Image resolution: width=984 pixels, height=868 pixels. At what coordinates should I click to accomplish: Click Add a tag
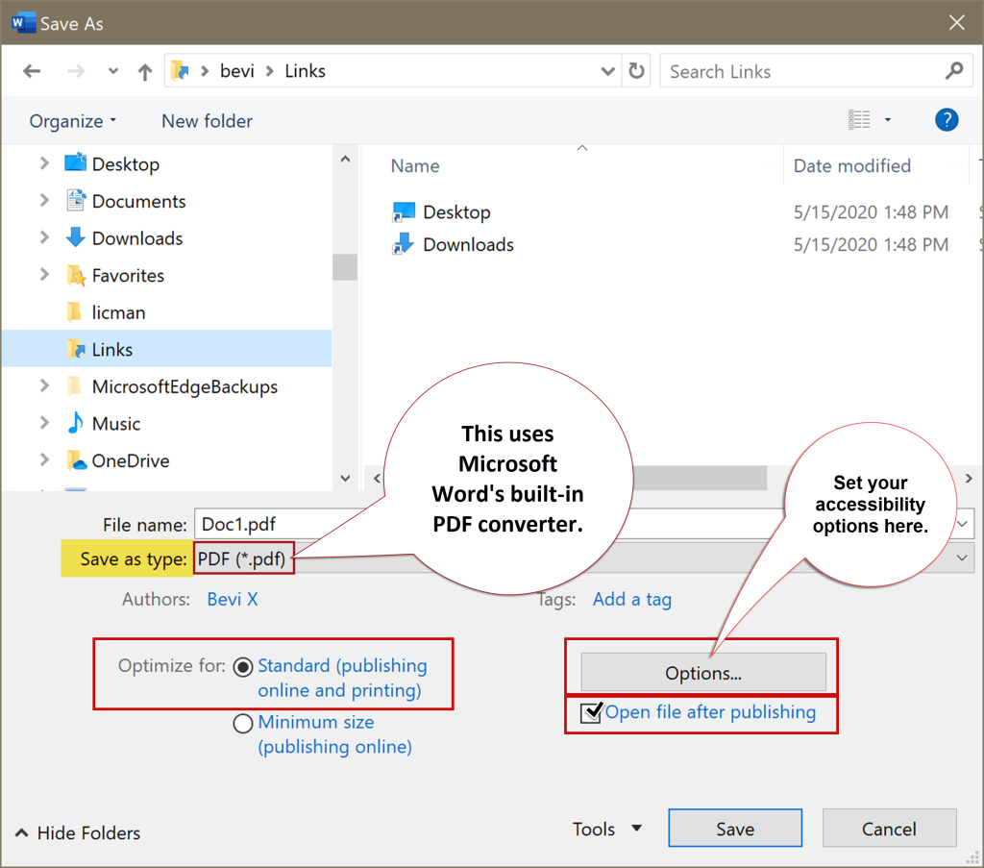coord(632,599)
